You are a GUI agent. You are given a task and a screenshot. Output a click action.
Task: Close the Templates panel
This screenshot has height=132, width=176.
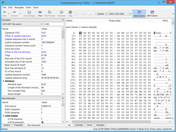click(x=63, y=20)
